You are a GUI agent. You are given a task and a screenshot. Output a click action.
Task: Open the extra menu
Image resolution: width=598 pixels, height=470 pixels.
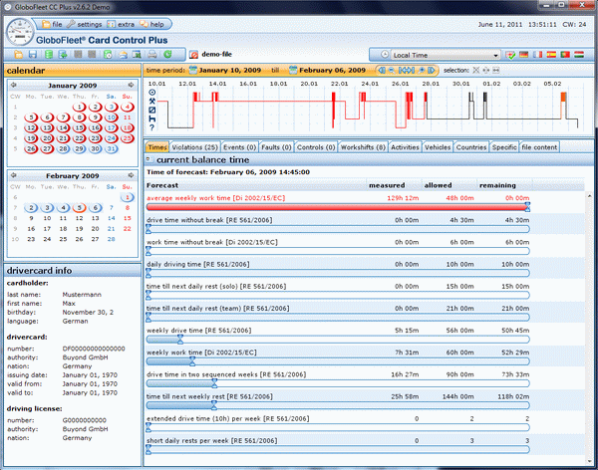click(x=121, y=24)
